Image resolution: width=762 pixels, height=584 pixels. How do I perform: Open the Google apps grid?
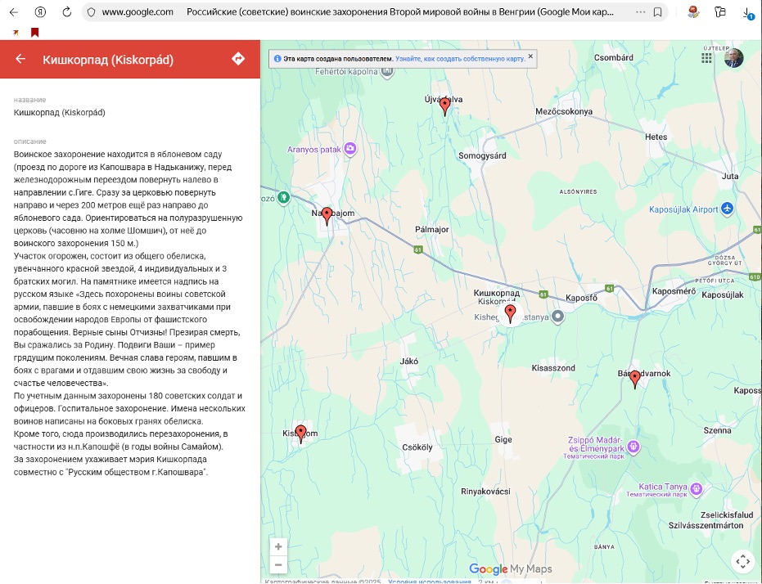click(x=707, y=58)
